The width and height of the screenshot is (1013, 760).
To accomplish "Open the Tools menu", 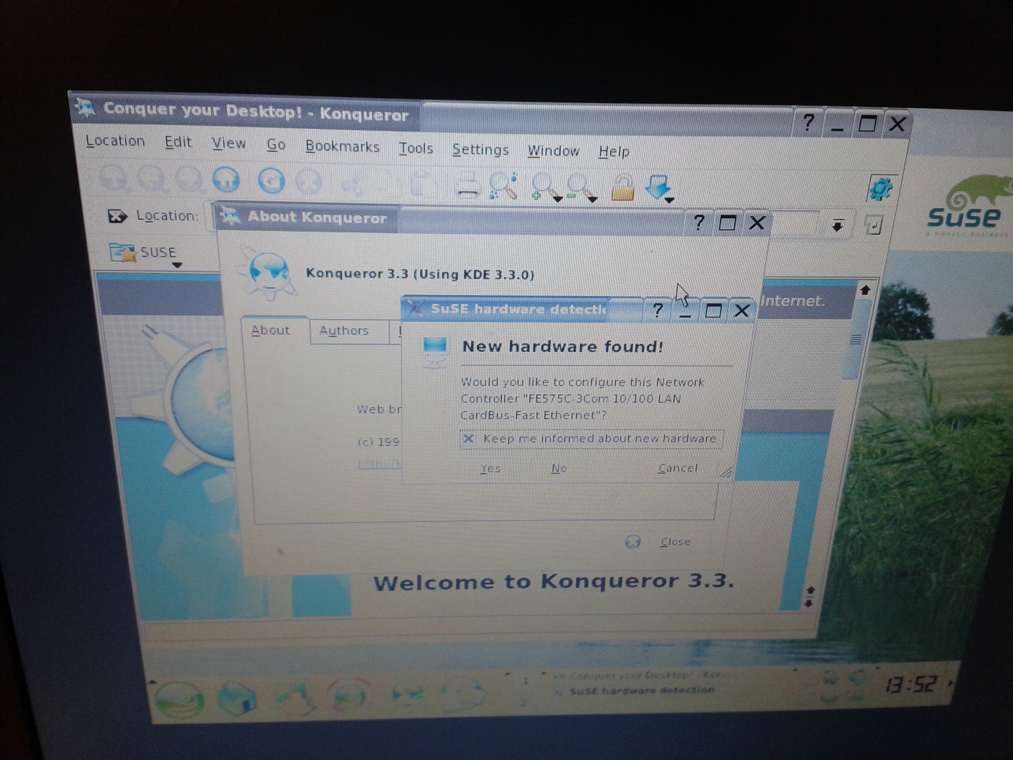I will click(416, 148).
